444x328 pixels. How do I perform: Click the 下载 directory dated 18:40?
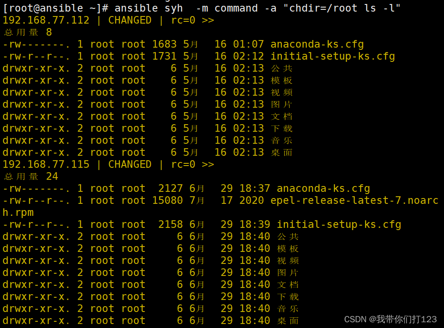click(288, 296)
